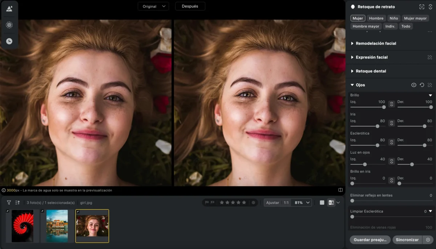The height and width of the screenshot is (249, 436).
Task: Click the left Brillo slider handle
Action: (384, 107)
